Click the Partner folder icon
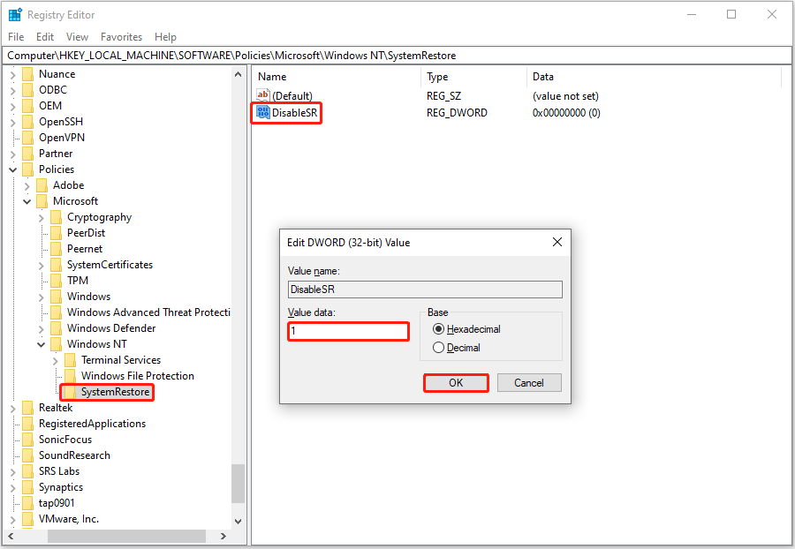This screenshot has height=549, width=795. (x=28, y=154)
